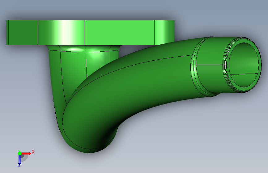Click the red X axis arrow of triad
The width and height of the screenshot is (268, 173).
pos(26,153)
